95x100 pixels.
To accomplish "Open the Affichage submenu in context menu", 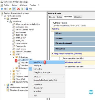I will tap(47, 77).
